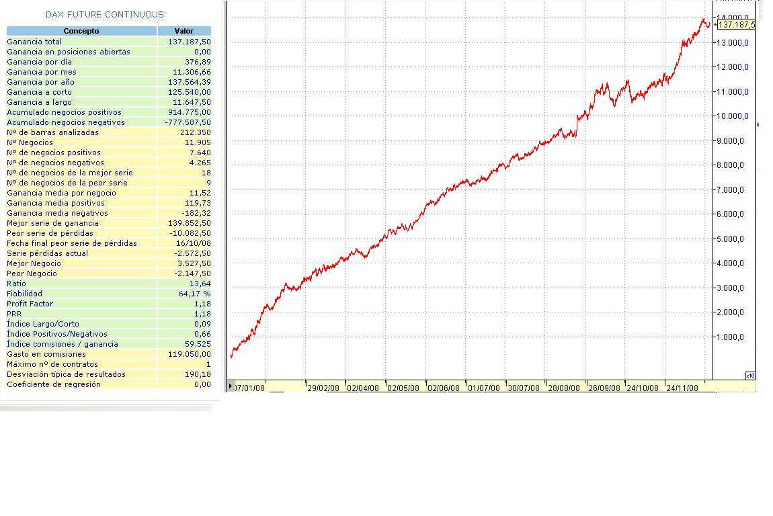773x516 pixels.
Task: Select the Nº Negocios row label
Action: pyautogui.click(x=30, y=143)
